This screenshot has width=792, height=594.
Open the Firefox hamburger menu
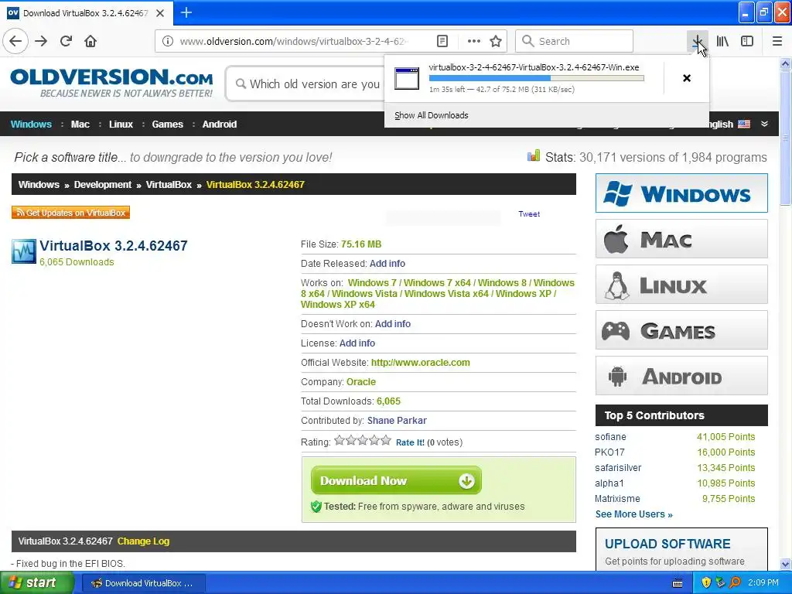[x=777, y=41]
